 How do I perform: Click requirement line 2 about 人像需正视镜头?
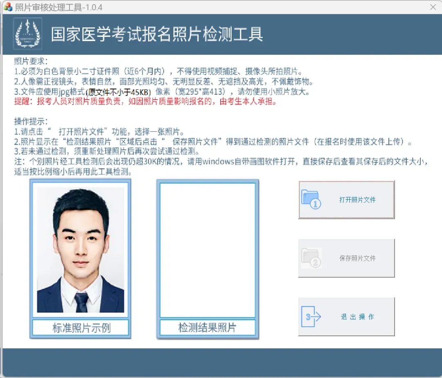tap(164, 82)
